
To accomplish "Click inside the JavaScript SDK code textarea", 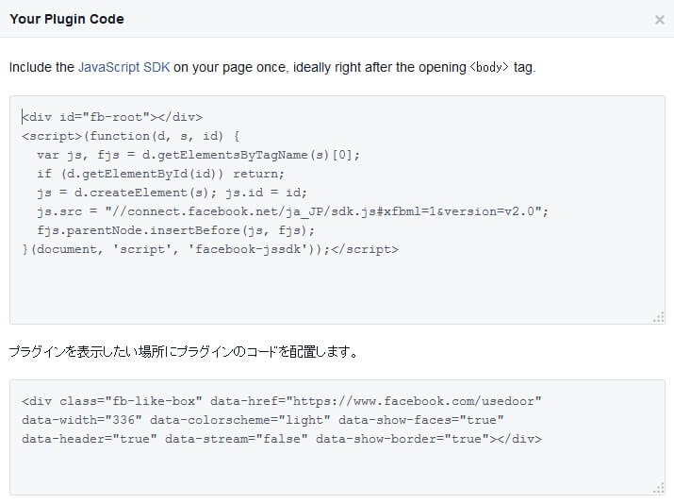I will click(337, 210).
